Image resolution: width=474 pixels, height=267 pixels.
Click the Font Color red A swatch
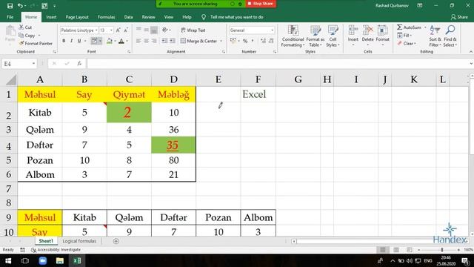point(121,41)
